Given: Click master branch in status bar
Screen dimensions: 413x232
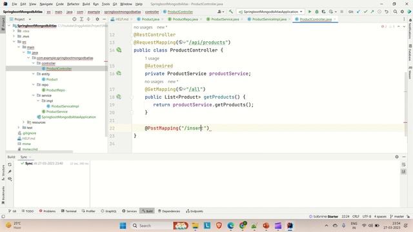Looking at the screenshot, I should pyautogui.click(x=397, y=217).
